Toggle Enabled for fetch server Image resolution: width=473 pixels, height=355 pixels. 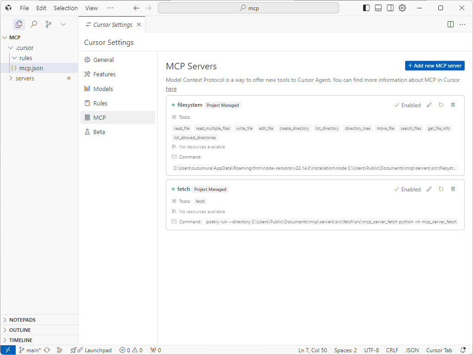[407, 189]
